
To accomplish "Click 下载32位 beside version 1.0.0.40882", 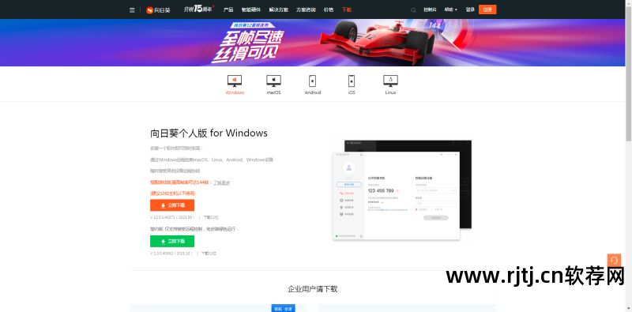I will [209, 254].
